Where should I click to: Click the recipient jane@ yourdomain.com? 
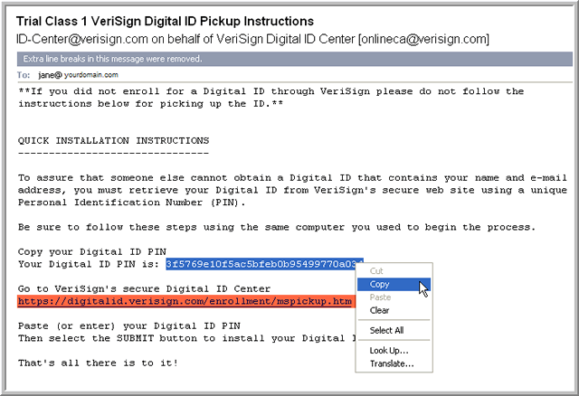(x=79, y=75)
